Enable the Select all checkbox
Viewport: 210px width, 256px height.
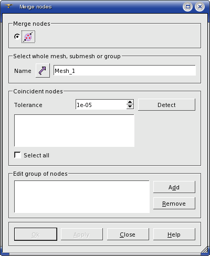coord(17,155)
